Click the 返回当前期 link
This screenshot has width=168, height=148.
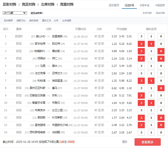coord(37,13)
